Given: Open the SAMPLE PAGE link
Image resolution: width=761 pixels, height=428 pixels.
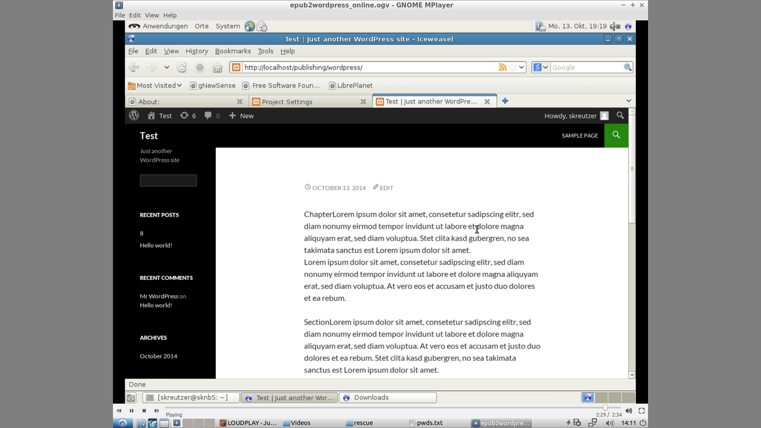Looking at the screenshot, I should click(x=580, y=136).
